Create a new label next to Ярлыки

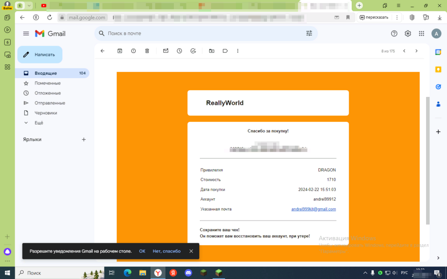click(x=84, y=139)
